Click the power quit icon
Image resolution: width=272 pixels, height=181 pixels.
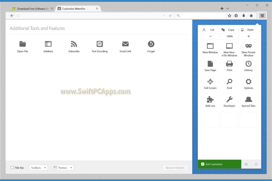[x=256, y=164]
